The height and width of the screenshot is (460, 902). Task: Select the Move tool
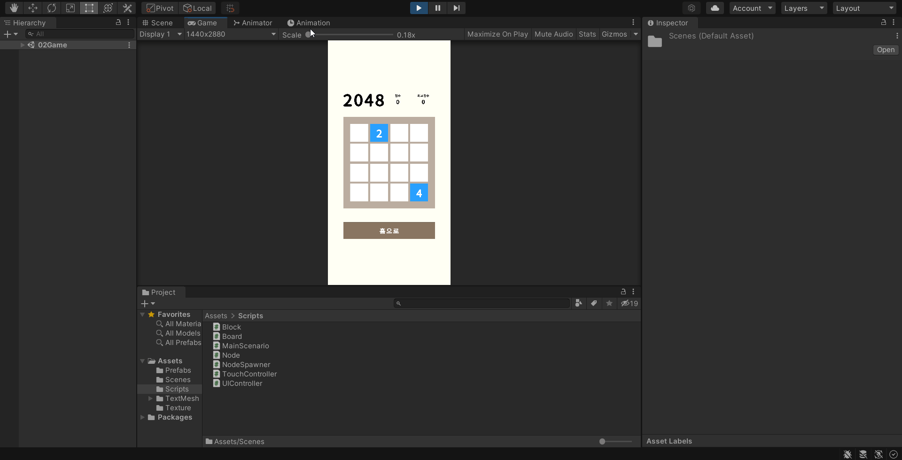[x=32, y=8]
